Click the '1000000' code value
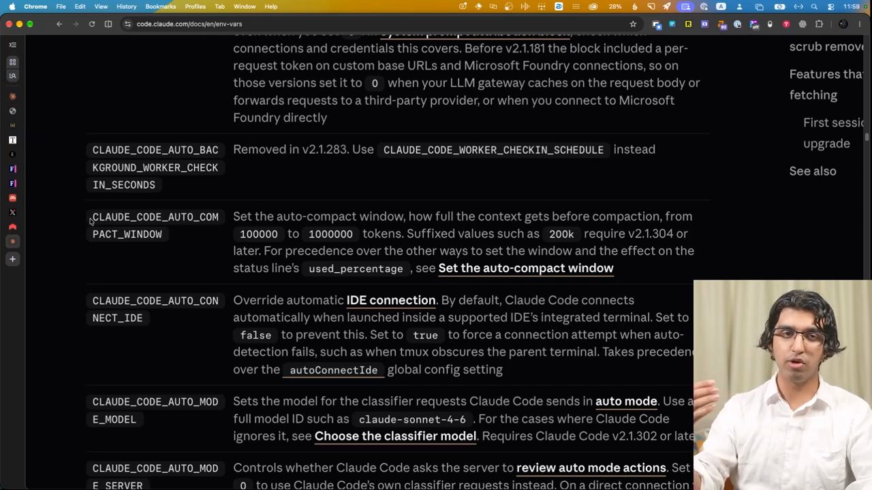 pos(330,234)
